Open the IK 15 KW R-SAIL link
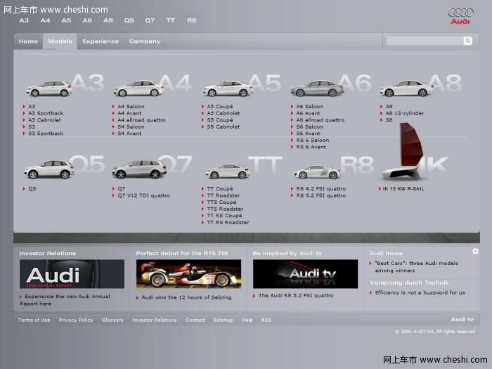Image resolution: width=492 pixels, height=369 pixels. click(x=403, y=188)
